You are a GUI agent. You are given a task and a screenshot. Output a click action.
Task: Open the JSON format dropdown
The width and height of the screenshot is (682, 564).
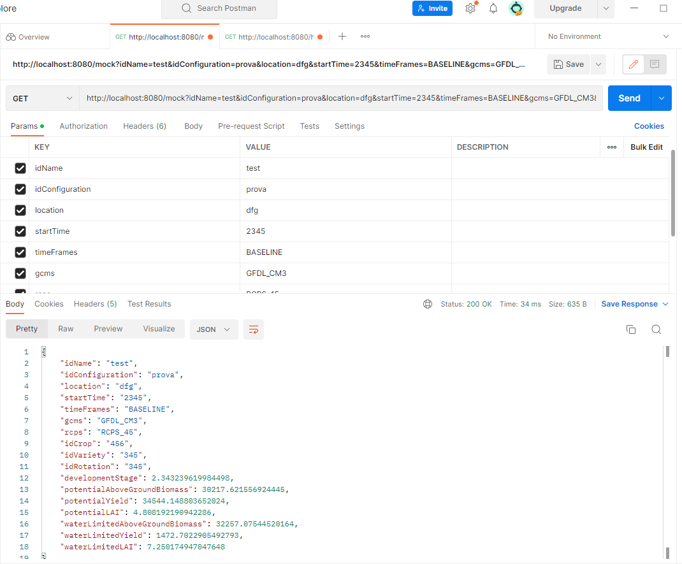[x=214, y=329]
